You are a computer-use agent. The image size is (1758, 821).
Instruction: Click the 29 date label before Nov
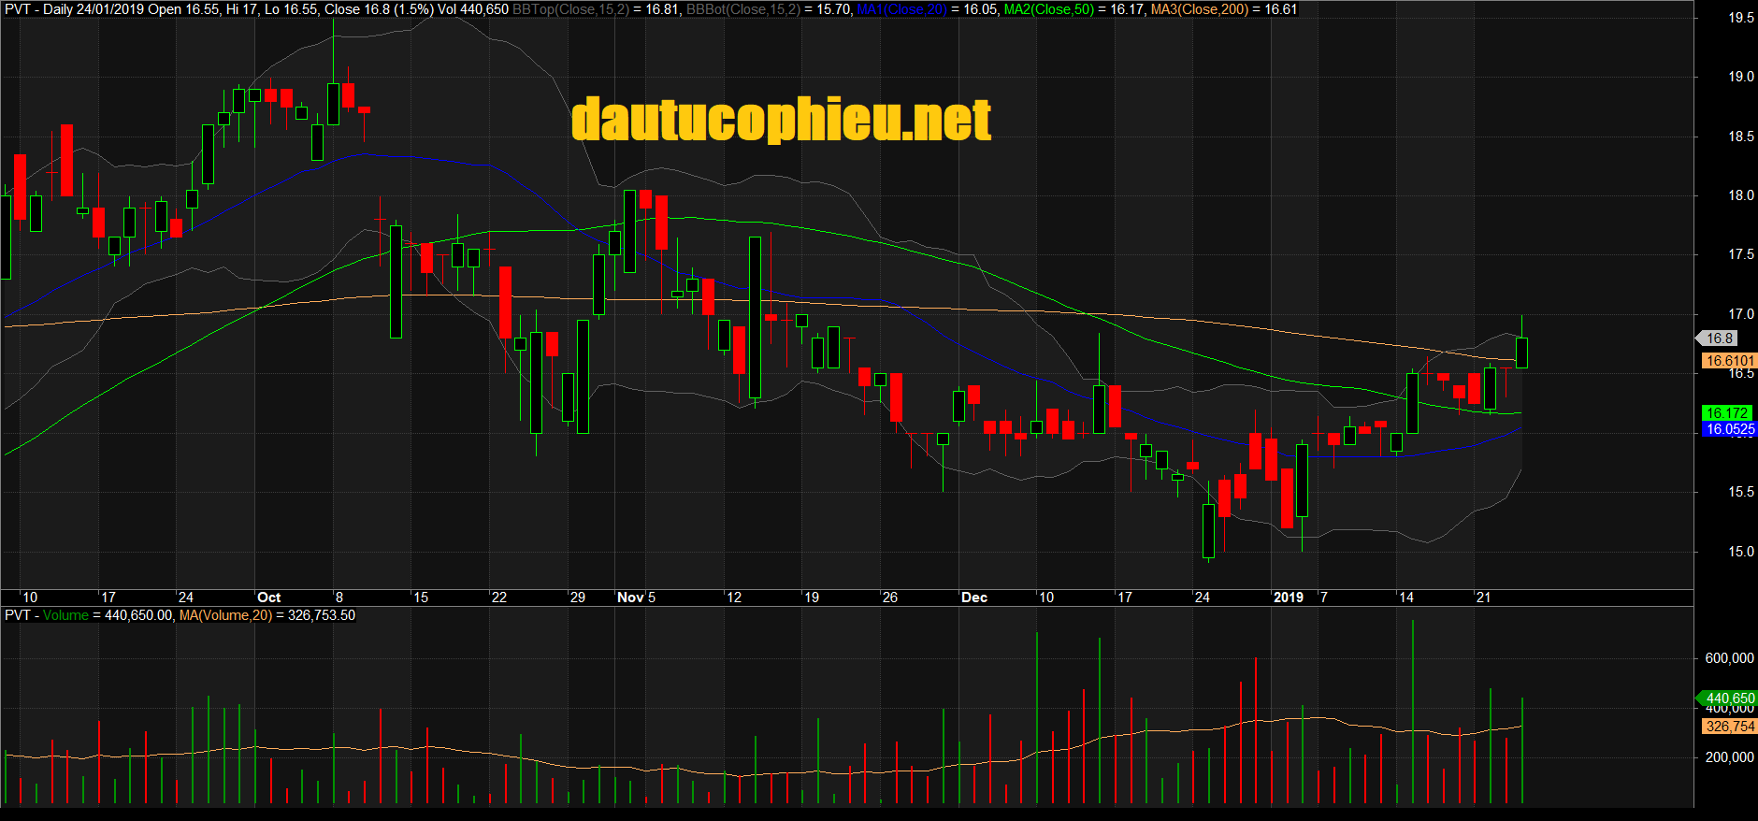(x=578, y=598)
